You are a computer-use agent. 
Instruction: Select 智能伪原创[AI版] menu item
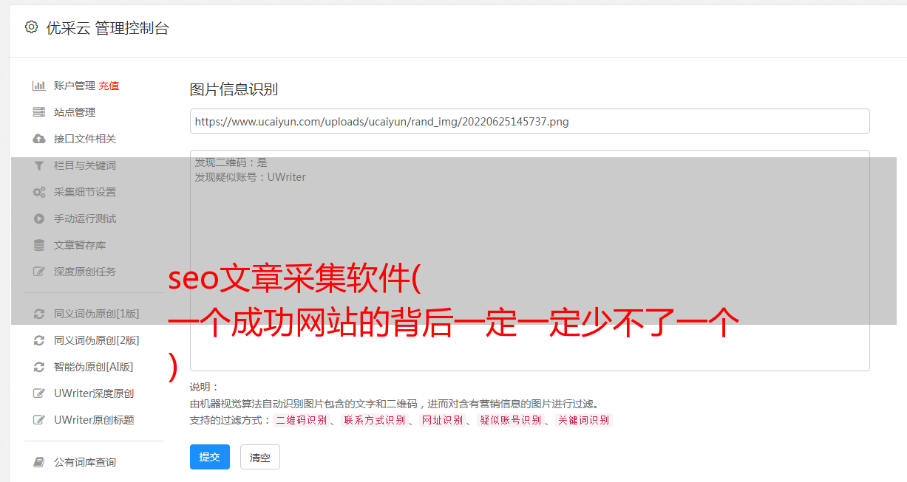(93, 367)
